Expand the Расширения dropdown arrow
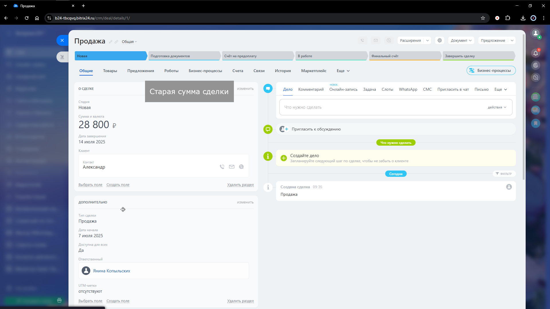 coord(427,40)
